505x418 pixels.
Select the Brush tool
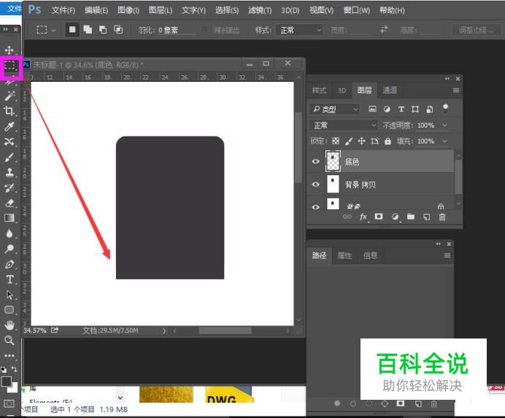point(9,157)
